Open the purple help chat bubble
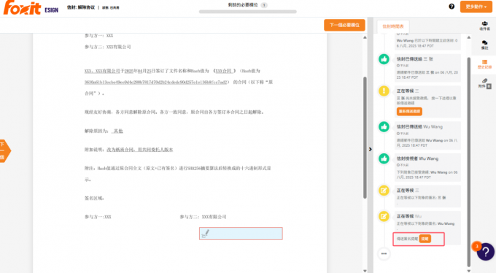The height and width of the screenshot is (273, 496). tap(485, 251)
